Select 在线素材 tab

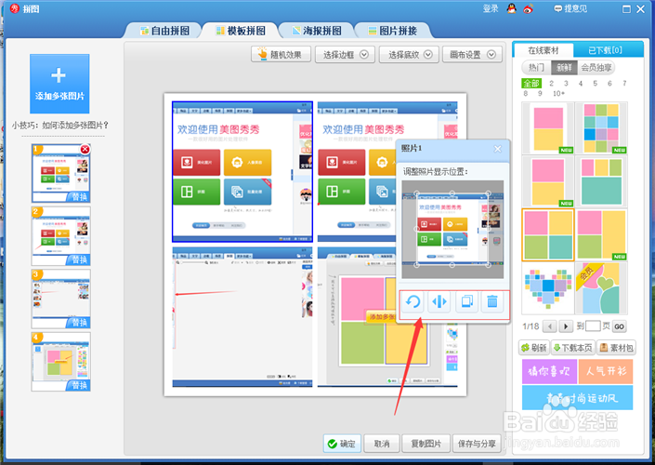tap(544, 50)
